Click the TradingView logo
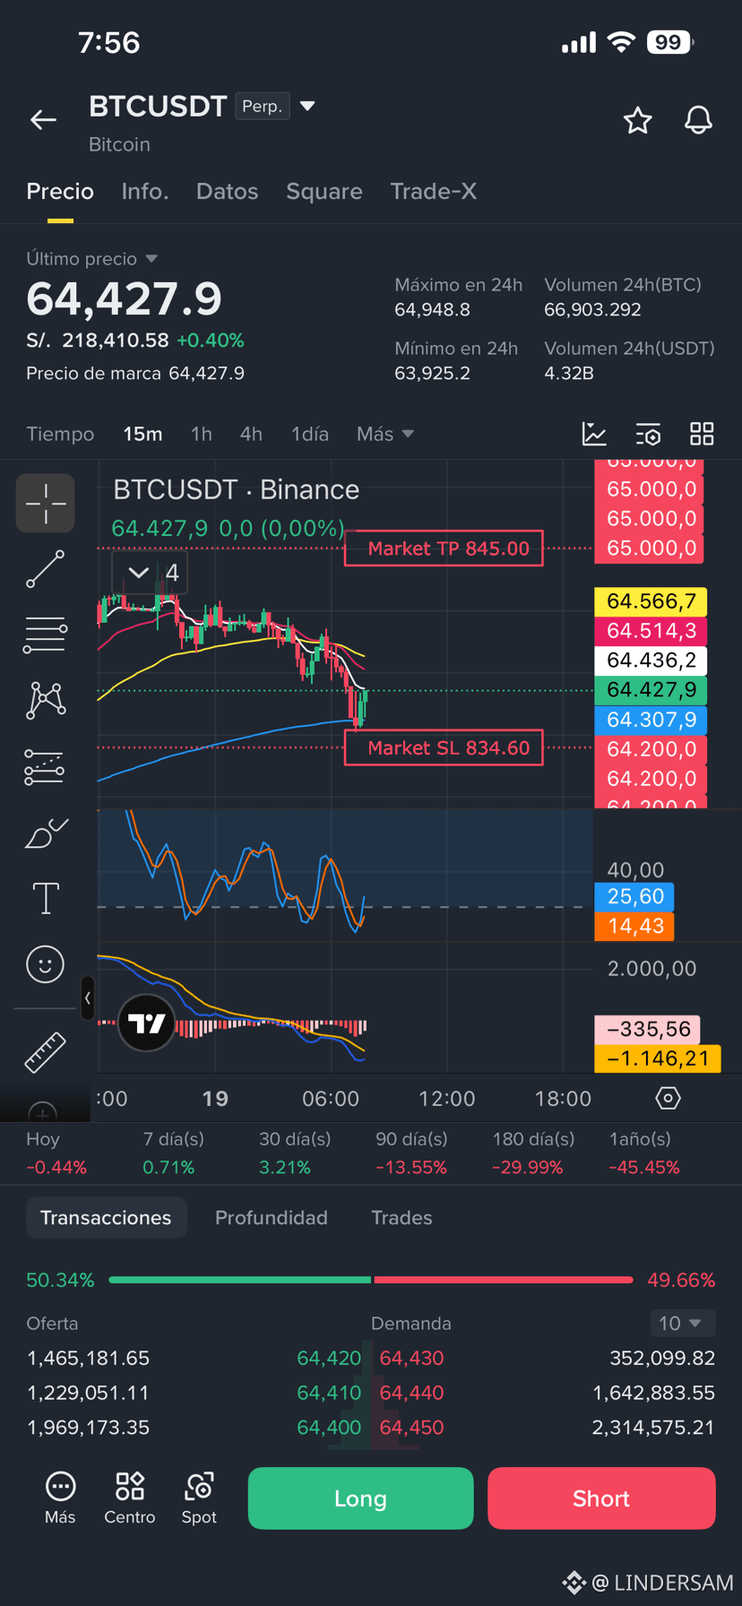Screen dimensions: 742x1606 146,1023
